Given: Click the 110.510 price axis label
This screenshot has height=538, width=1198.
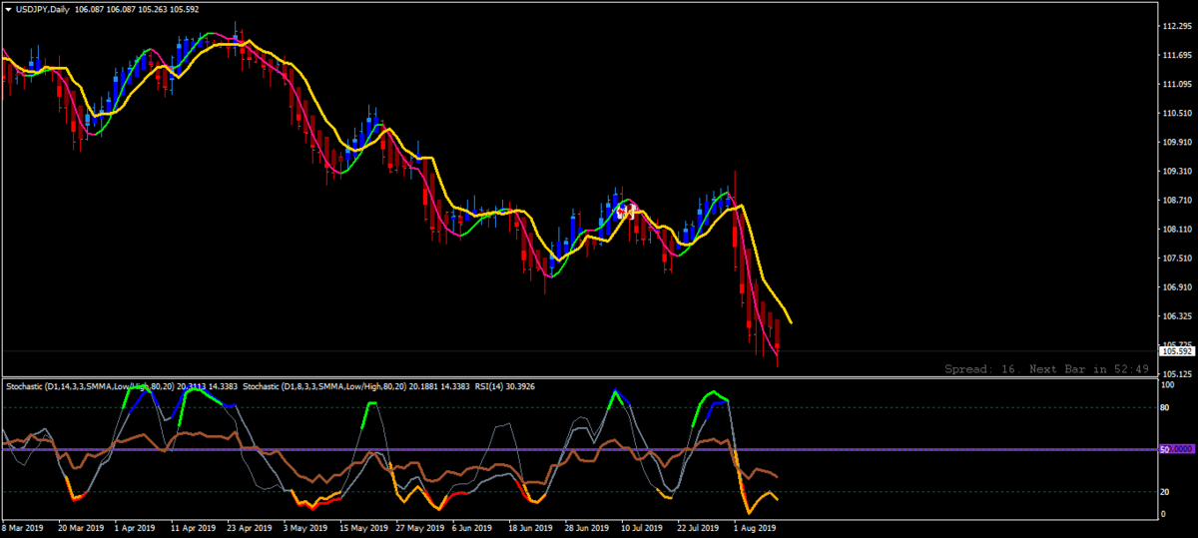Looking at the screenshot, I should (1175, 114).
